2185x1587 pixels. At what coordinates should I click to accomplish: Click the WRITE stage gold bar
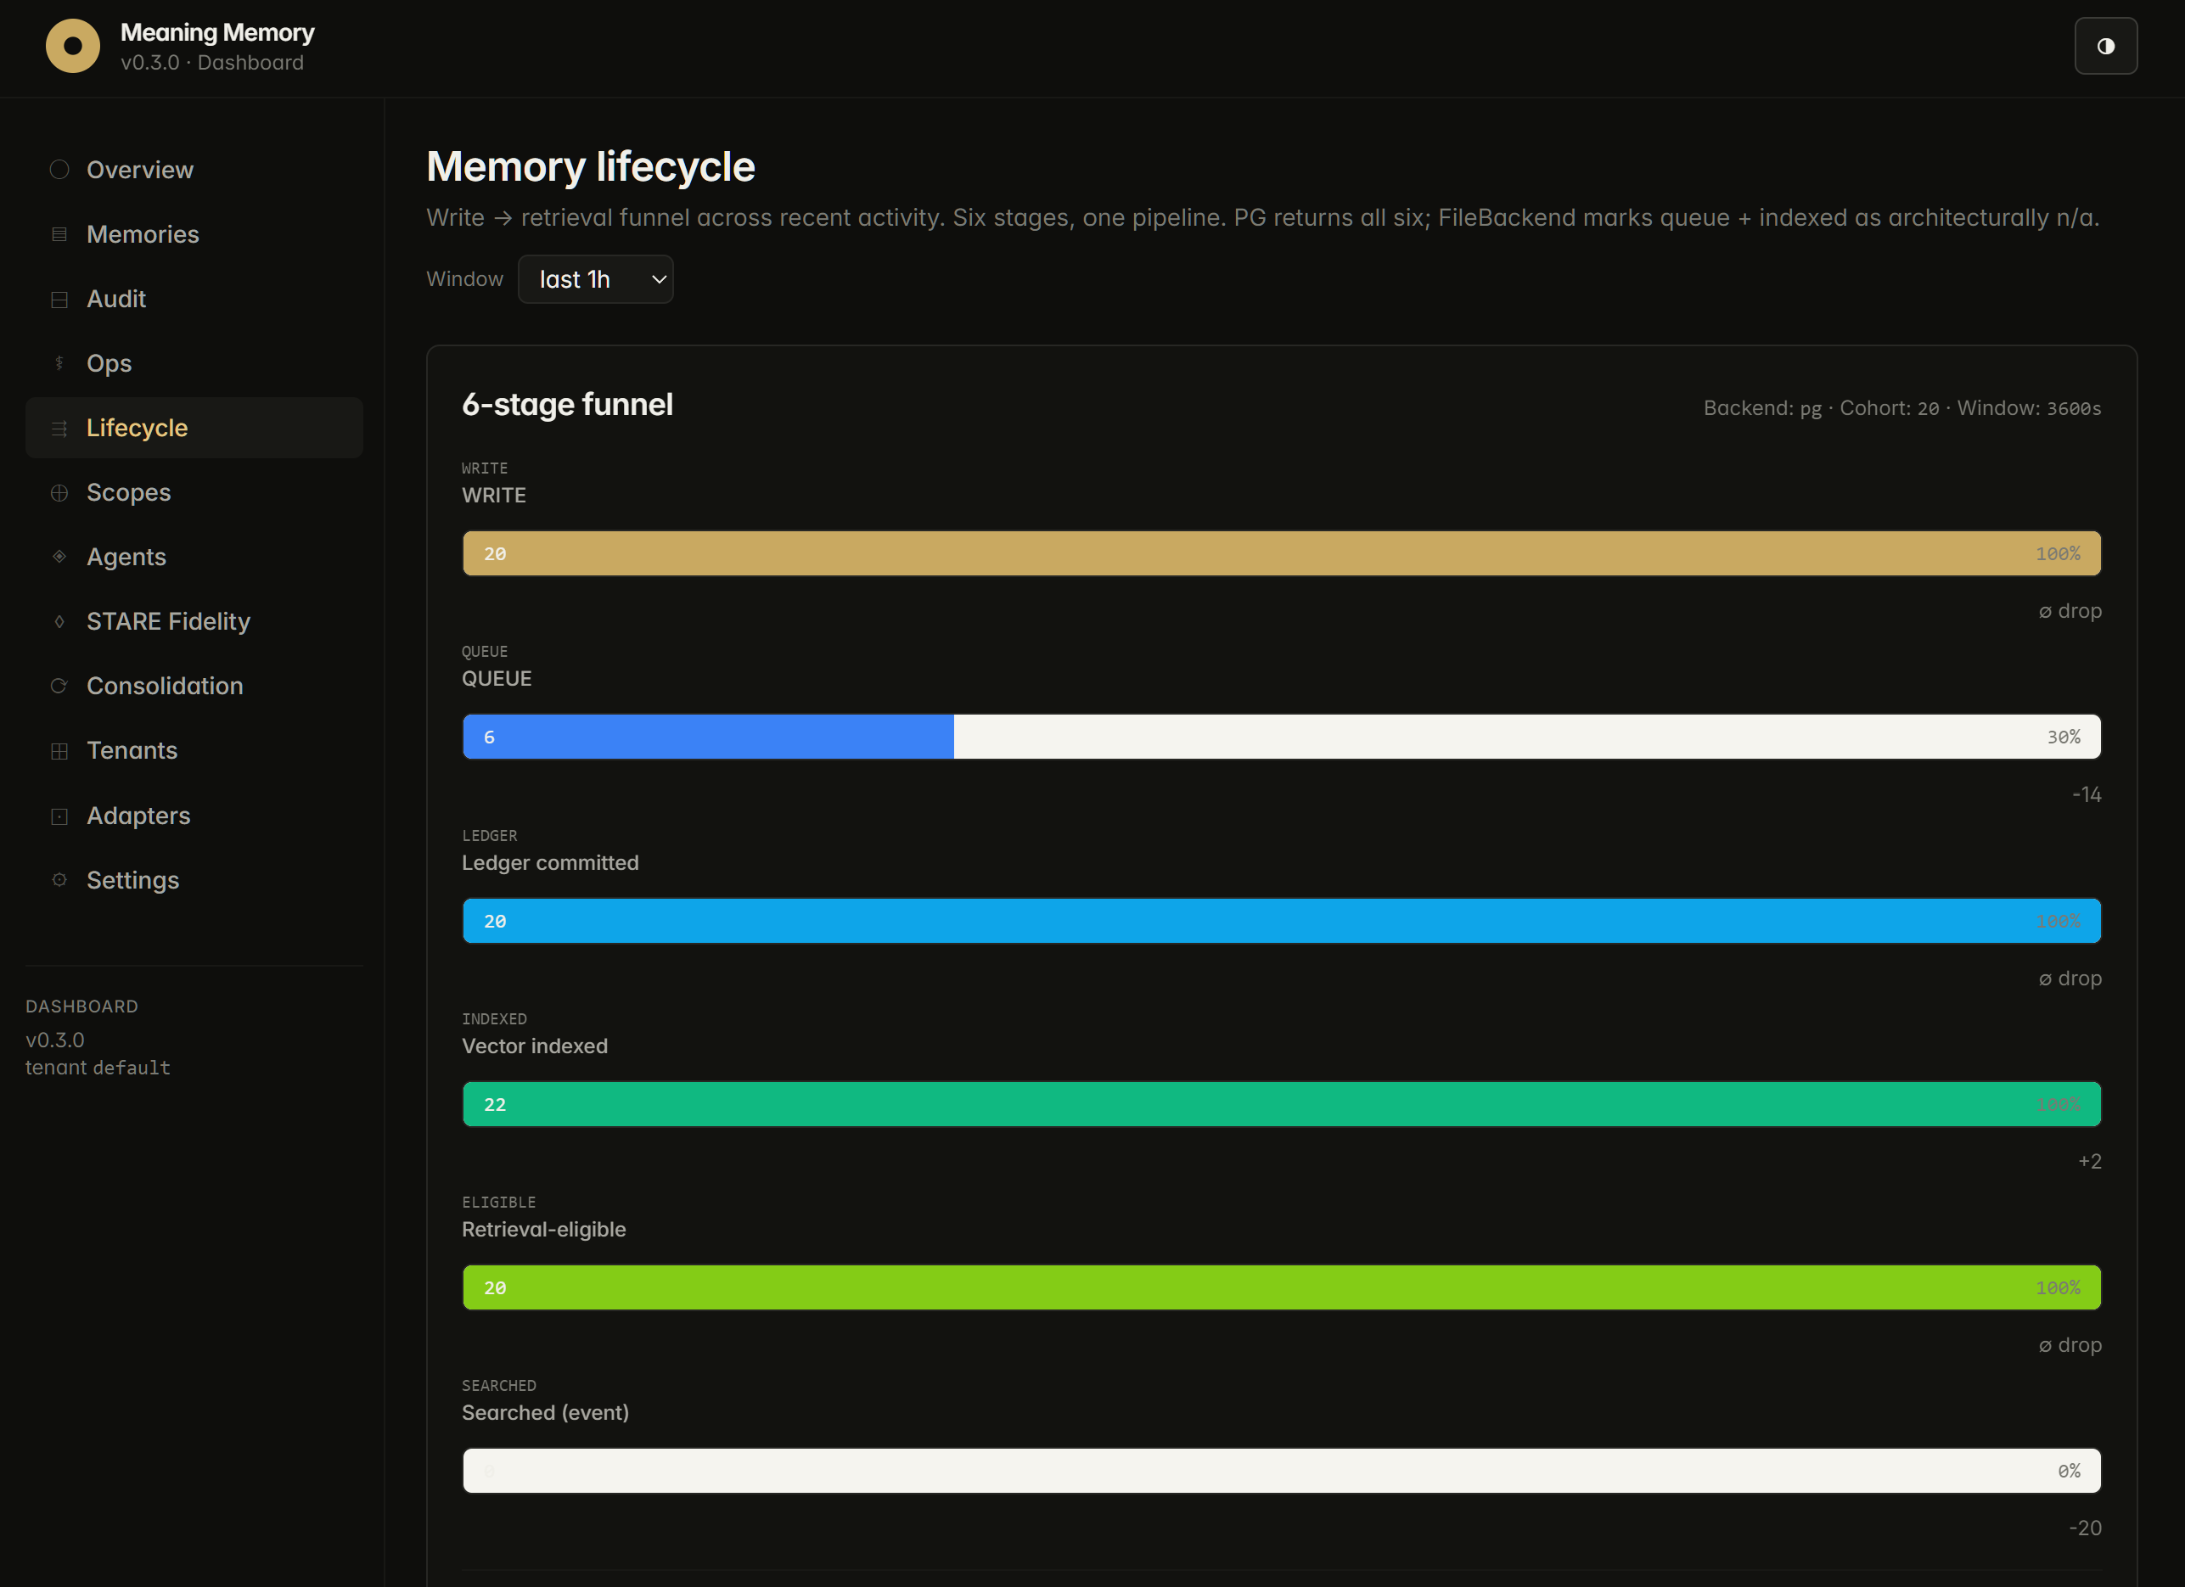pyautogui.click(x=1281, y=553)
